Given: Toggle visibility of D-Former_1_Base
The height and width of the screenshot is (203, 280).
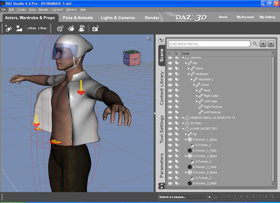Looking at the screenshot, I should [x=170, y=140].
